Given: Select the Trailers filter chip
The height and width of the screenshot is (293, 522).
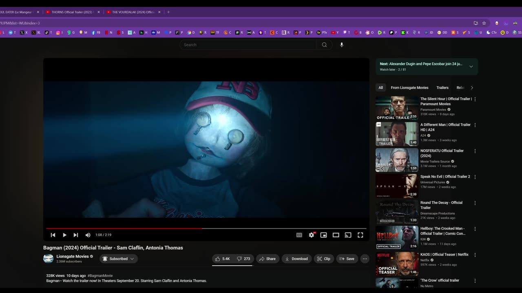Looking at the screenshot, I should pyautogui.click(x=442, y=87).
